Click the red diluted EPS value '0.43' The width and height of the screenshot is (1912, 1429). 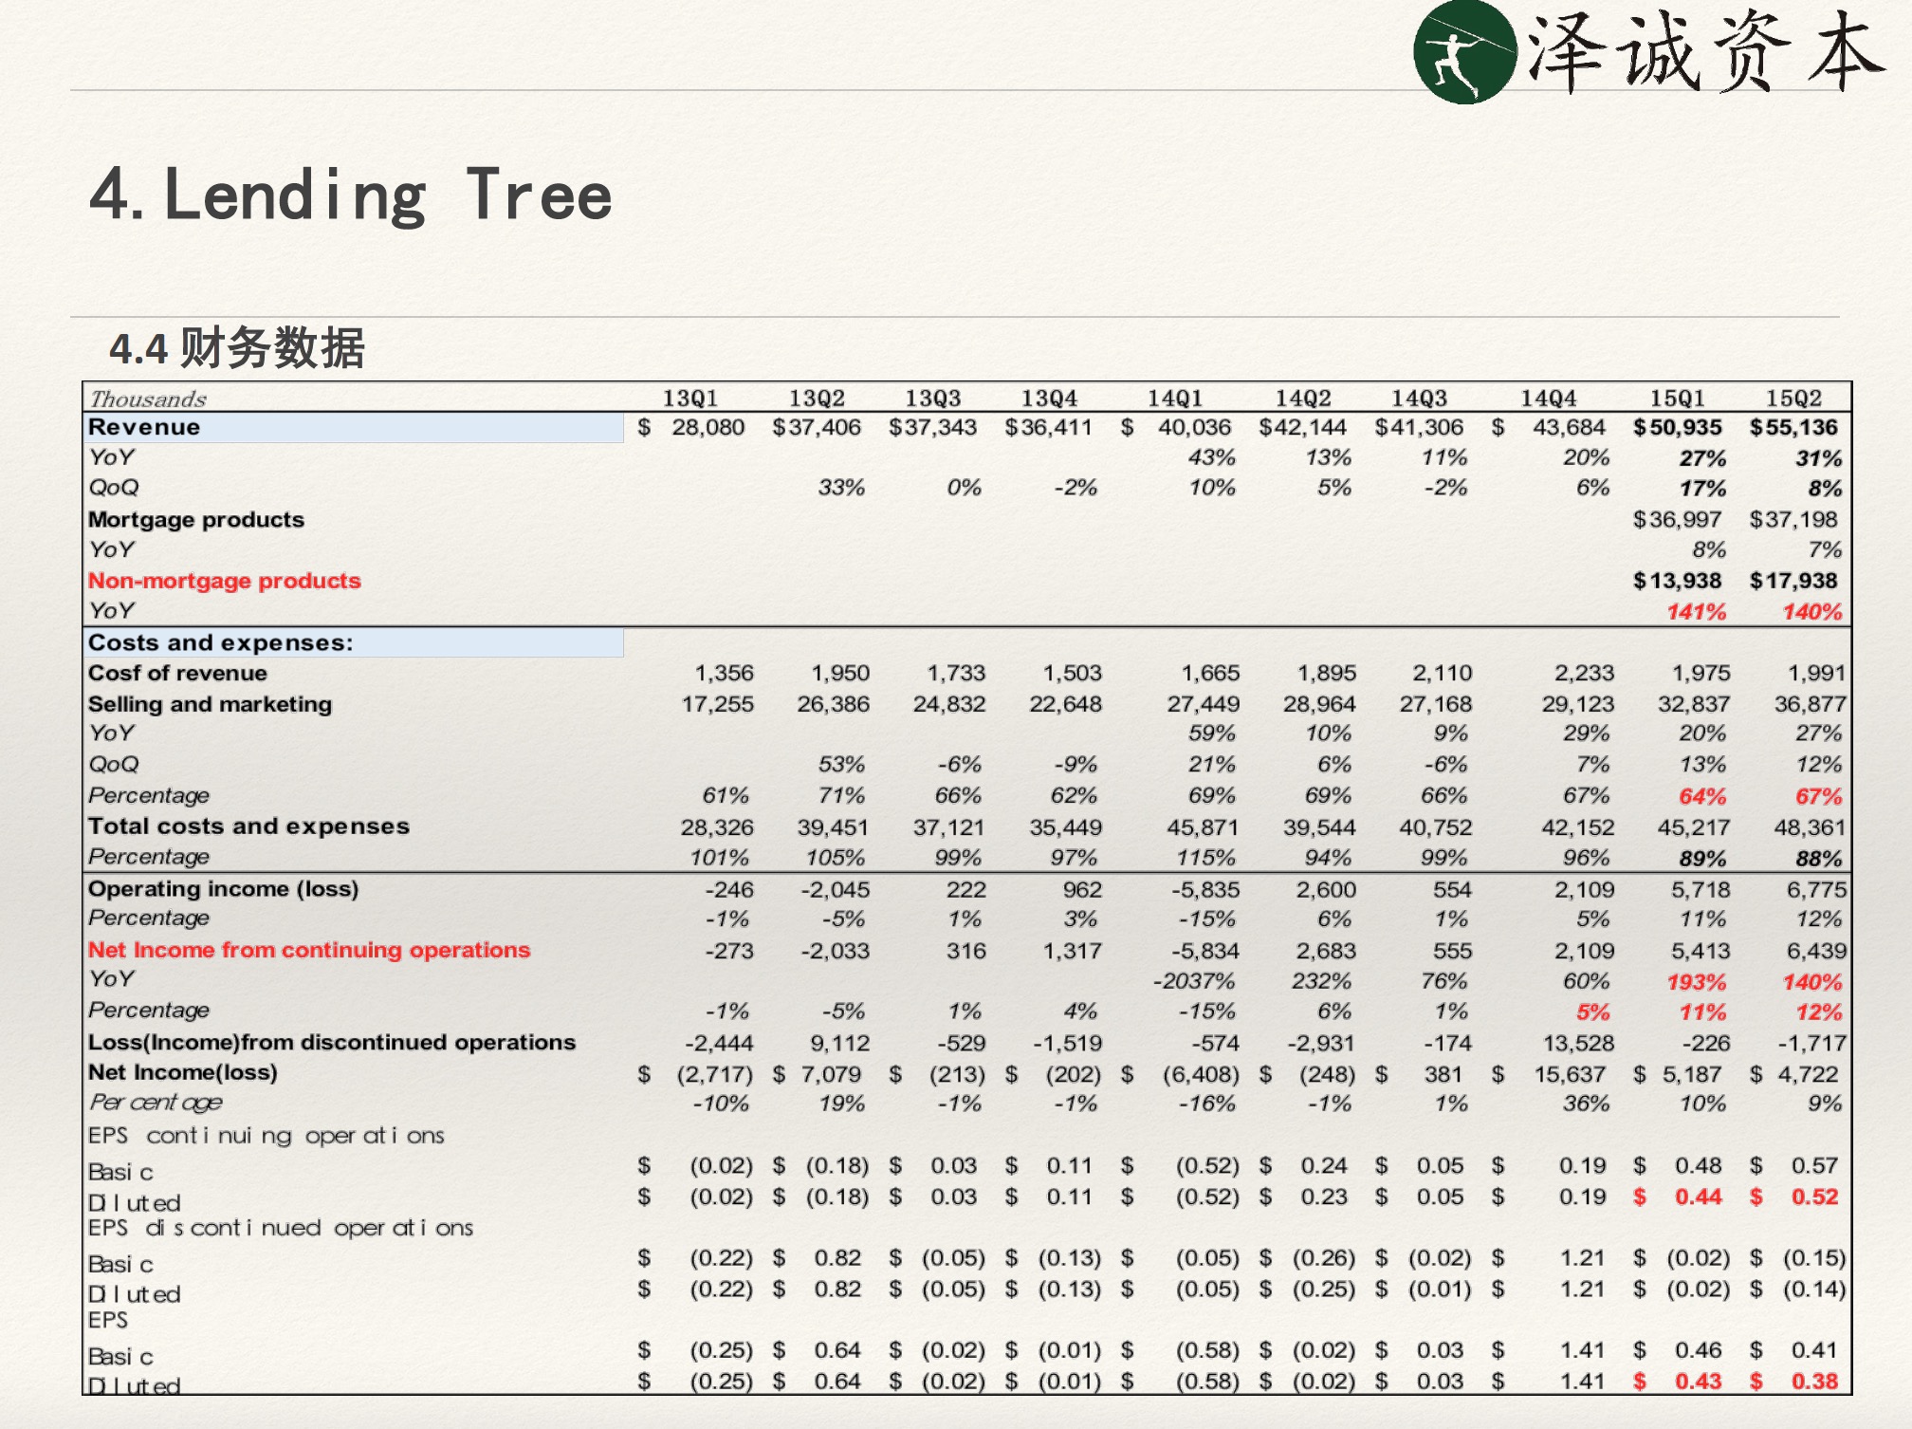coord(1698,1382)
